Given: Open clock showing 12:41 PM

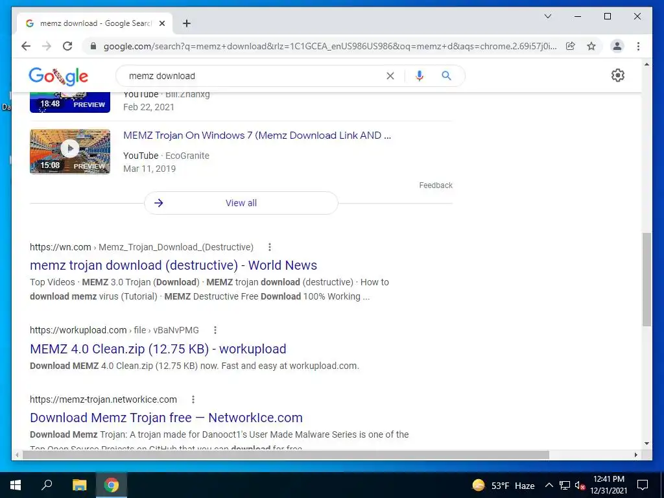Looking at the screenshot, I should coord(608,485).
